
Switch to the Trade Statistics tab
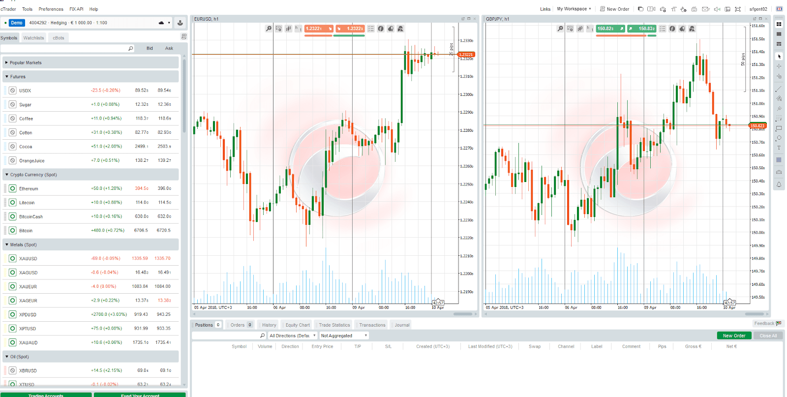pos(334,325)
